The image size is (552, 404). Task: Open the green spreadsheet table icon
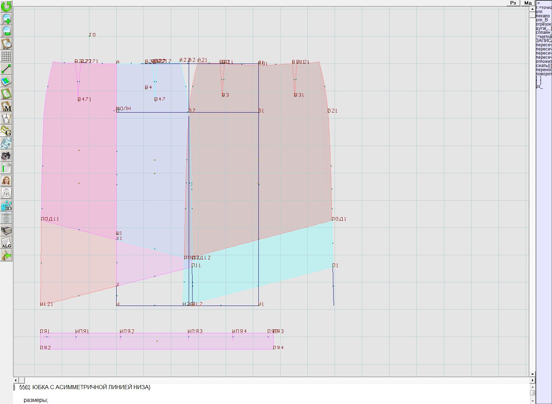click(x=6, y=168)
